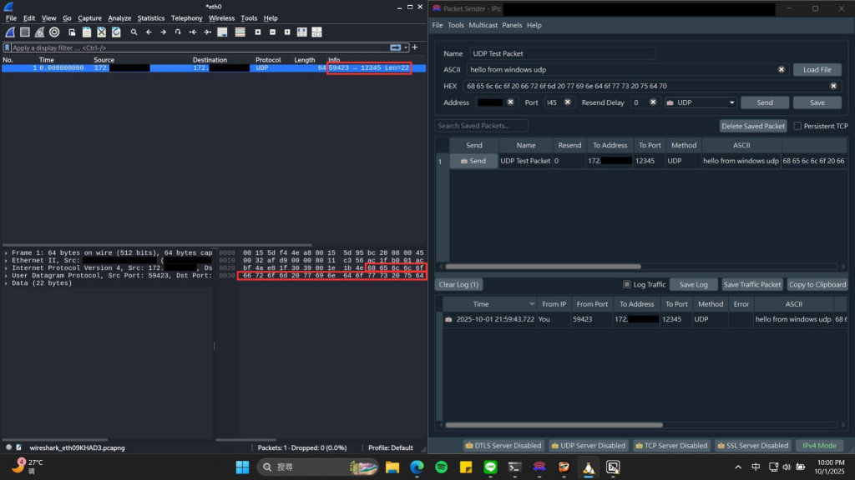The height and width of the screenshot is (480, 855).
Task: Clear the Port field in Packet Sender
Action: 567,102
